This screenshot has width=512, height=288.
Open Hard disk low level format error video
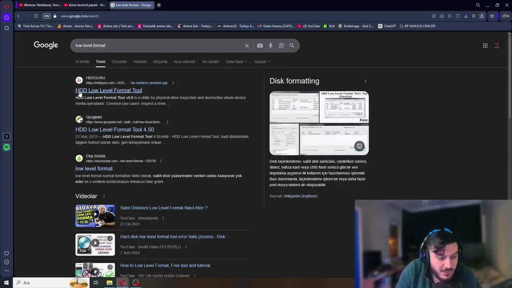(x=175, y=236)
